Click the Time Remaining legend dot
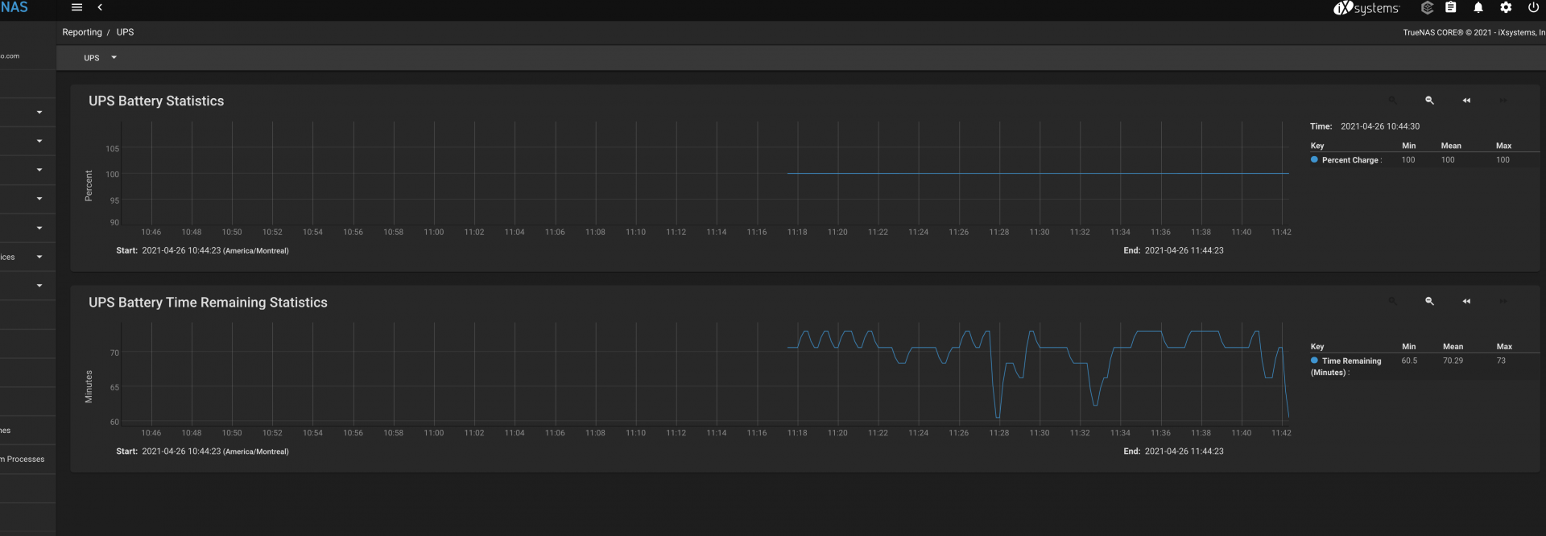1546x536 pixels. click(x=1314, y=361)
